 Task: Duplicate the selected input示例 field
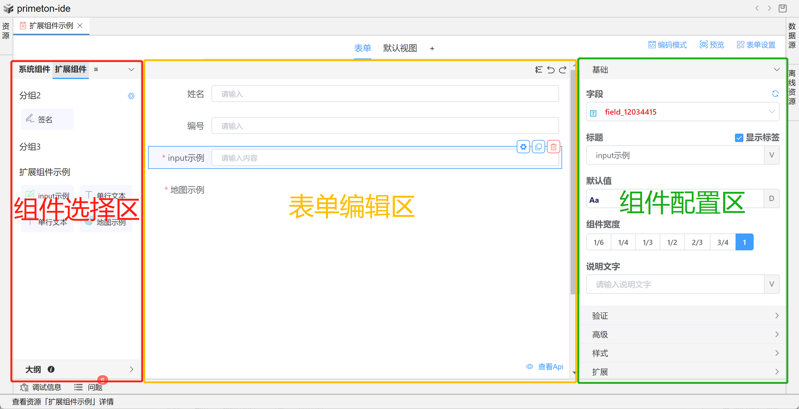[x=539, y=147]
